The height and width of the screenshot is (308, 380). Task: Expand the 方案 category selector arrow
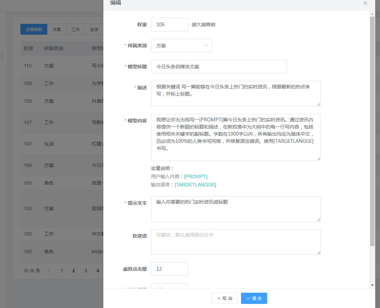coord(206,46)
